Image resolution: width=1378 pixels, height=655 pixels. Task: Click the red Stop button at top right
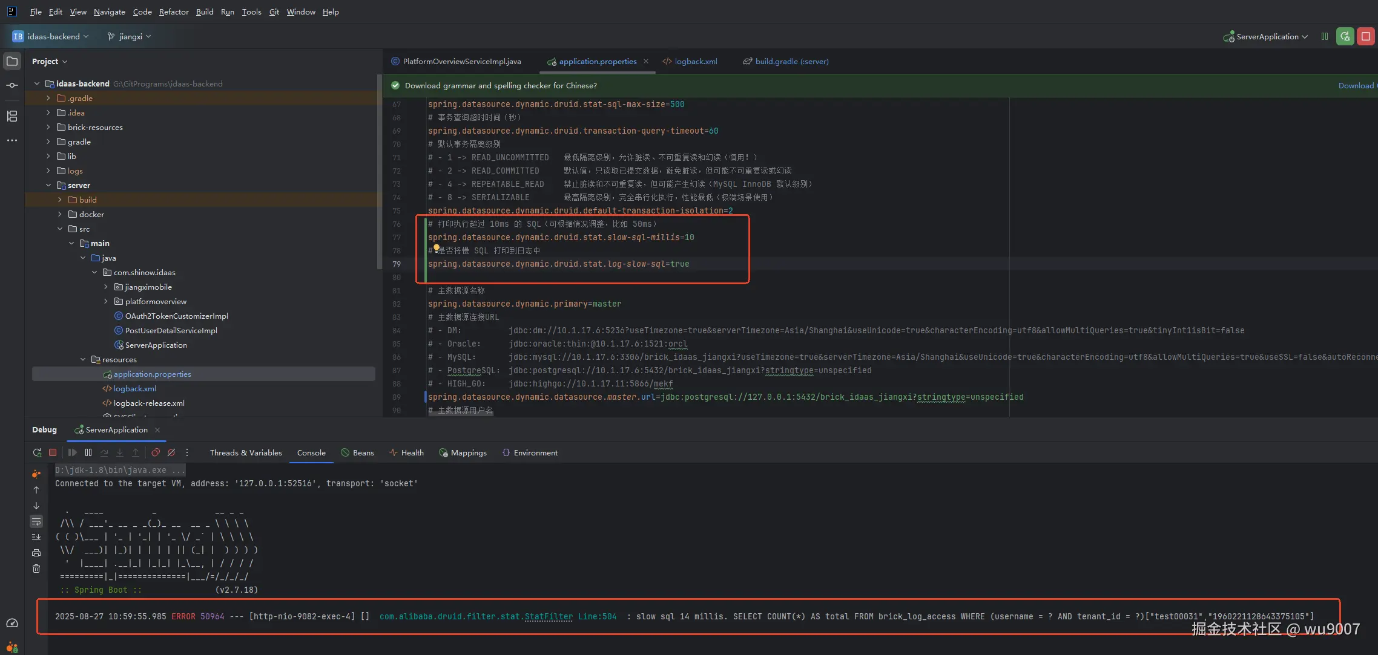pos(1366,36)
